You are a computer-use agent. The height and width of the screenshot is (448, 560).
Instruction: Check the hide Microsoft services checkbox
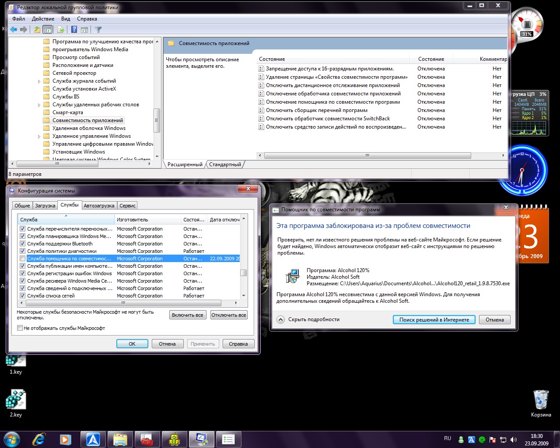(x=20, y=328)
